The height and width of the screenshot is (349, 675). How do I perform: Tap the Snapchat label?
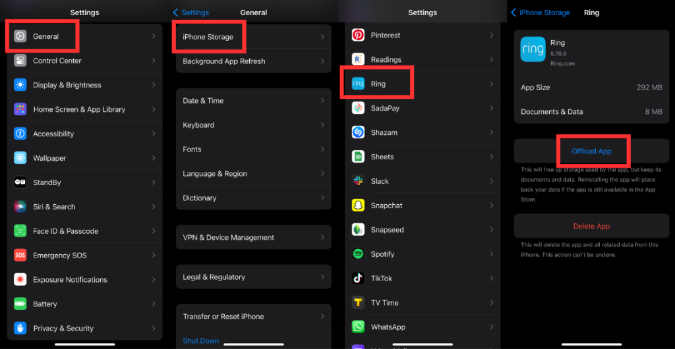coord(386,205)
